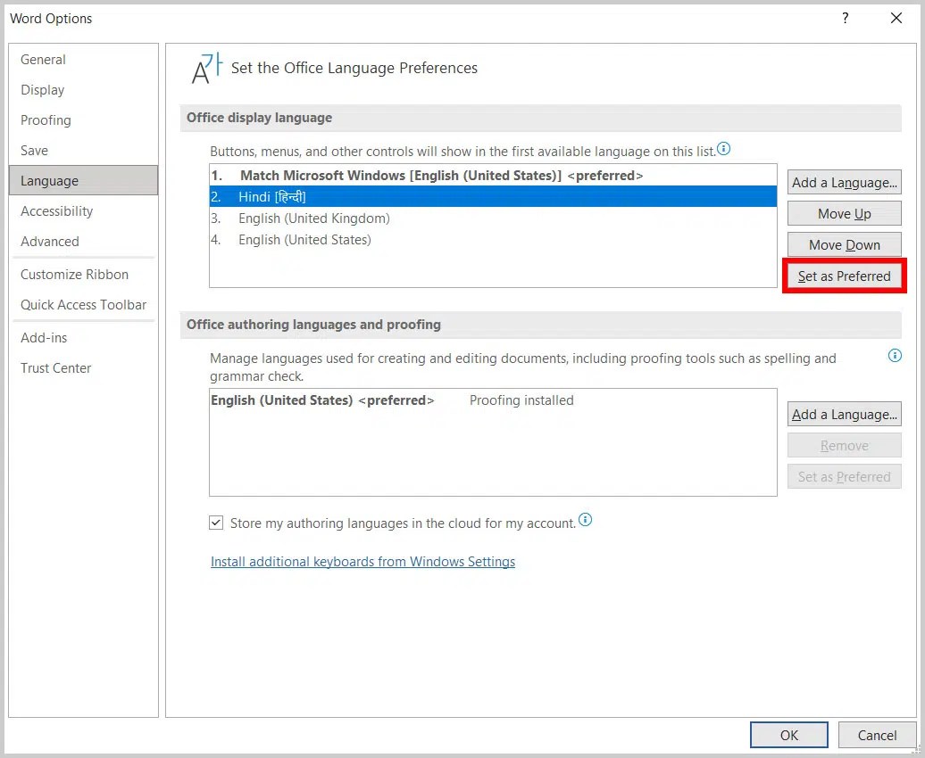
Task: Switch to the Trust Center section
Action: pos(55,368)
